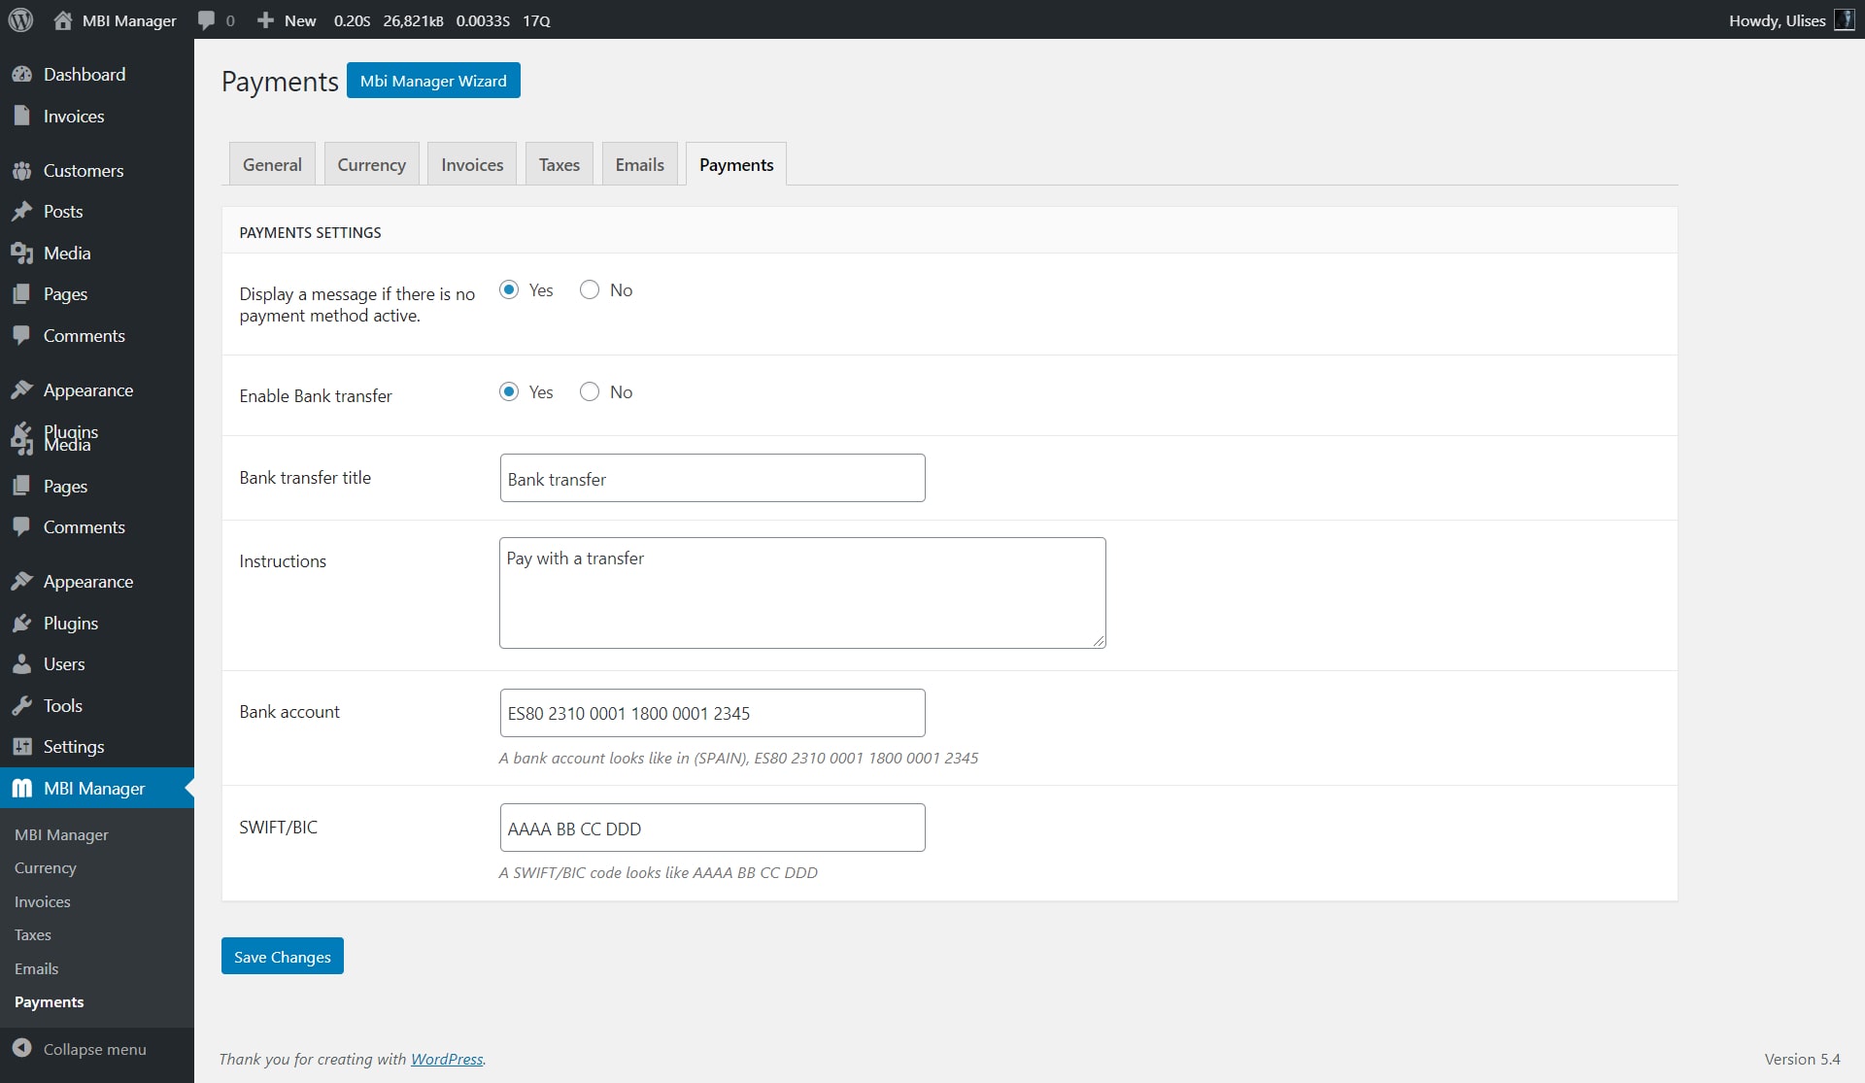Click inside the Instructions textarea
This screenshot has height=1083, width=1865.
coord(802,593)
